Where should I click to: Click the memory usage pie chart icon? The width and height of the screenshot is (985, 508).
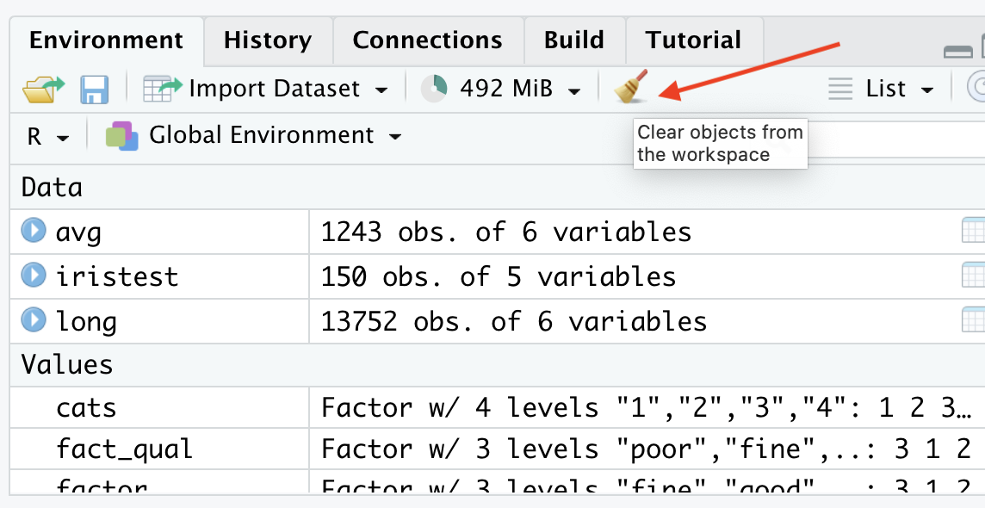(x=434, y=89)
